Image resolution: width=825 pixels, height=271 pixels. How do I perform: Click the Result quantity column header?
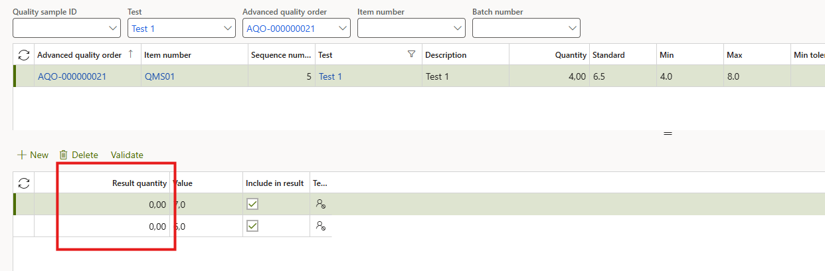pyautogui.click(x=139, y=183)
